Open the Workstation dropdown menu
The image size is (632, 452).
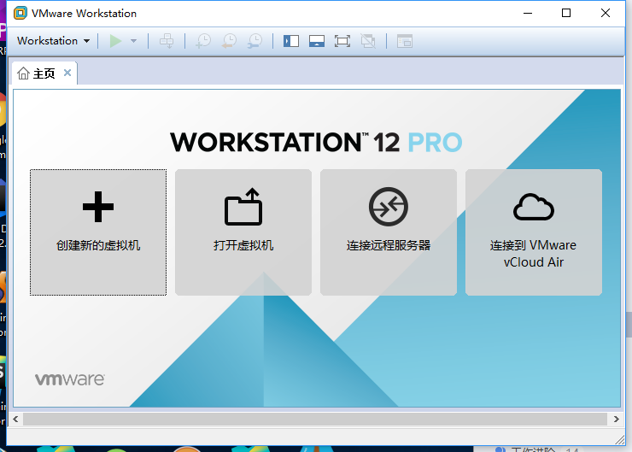pyautogui.click(x=53, y=41)
